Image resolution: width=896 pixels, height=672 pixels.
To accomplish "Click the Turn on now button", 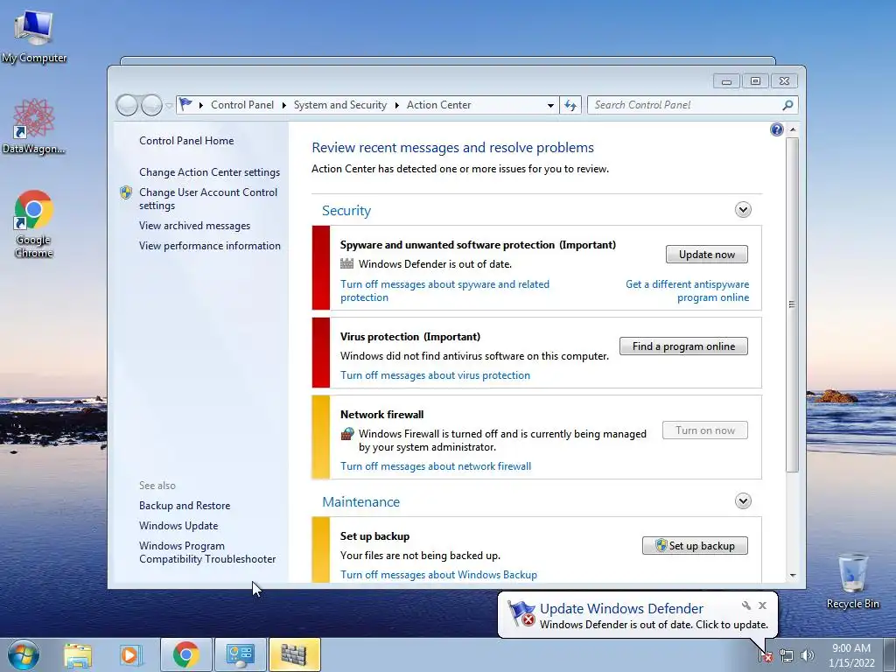I will click(705, 430).
